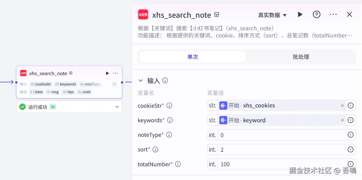The width and height of the screenshot is (362, 180).
Task: Click the info icon beside keywords
Action: pos(170,120)
